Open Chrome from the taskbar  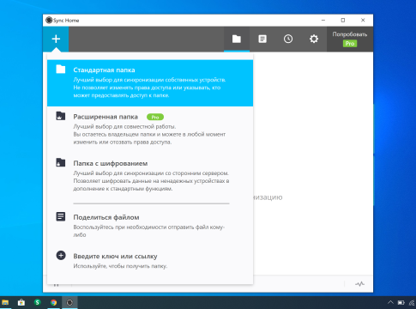[x=53, y=302]
